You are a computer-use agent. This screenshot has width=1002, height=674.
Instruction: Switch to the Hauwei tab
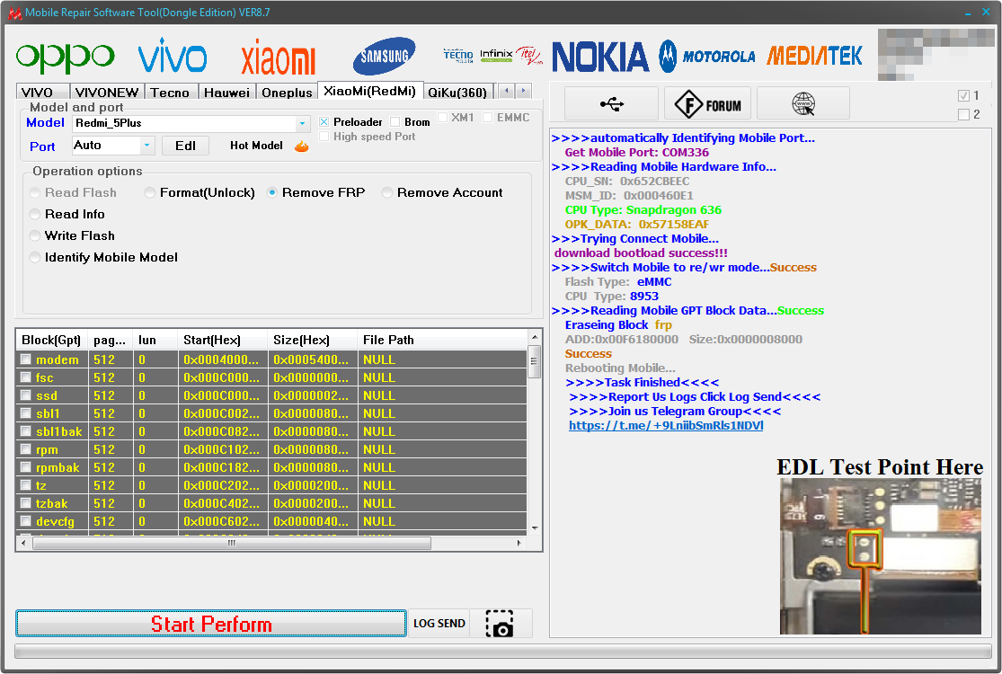pyautogui.click(x=226, y=93)
